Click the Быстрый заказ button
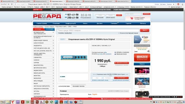 (121, 78)
